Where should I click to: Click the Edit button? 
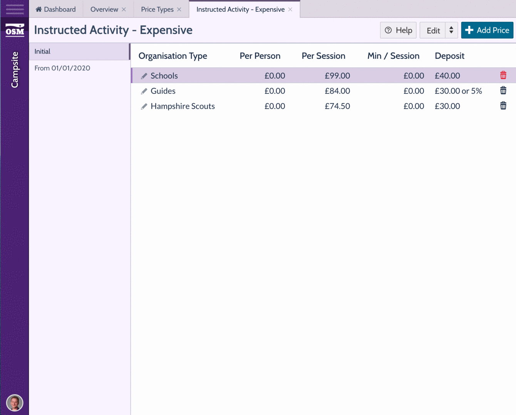[433, 30]
